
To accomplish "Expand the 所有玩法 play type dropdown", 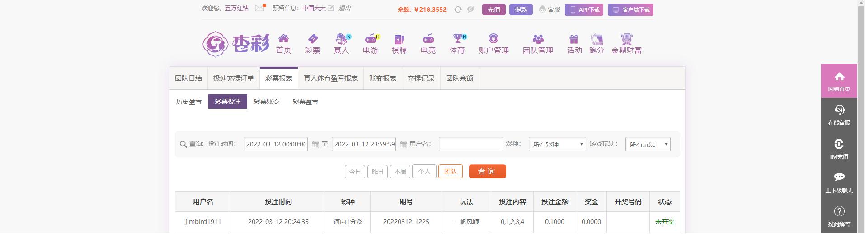I will pyautogui.click(x=648, y=144).
